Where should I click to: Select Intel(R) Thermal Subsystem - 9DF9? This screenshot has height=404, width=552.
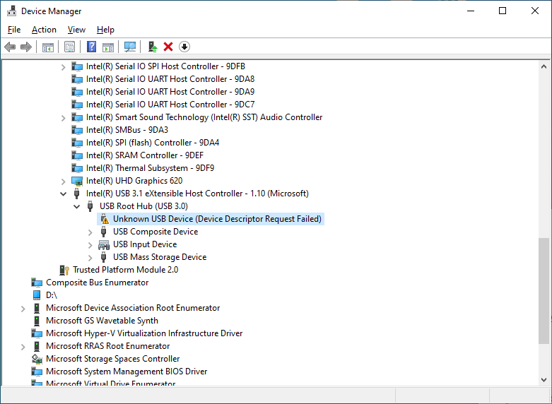150,168
